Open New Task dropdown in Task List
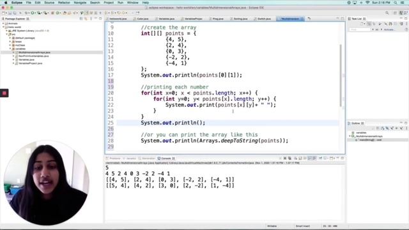This screenshot has width=409, height=230. 364,24
